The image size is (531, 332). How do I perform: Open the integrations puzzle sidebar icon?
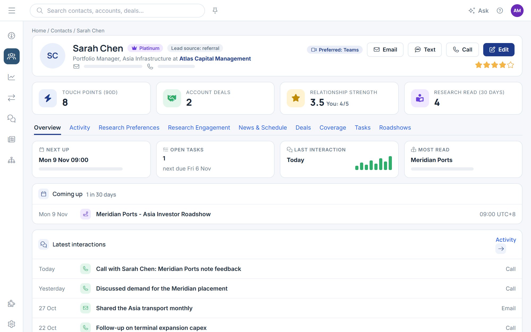[11, 303]
